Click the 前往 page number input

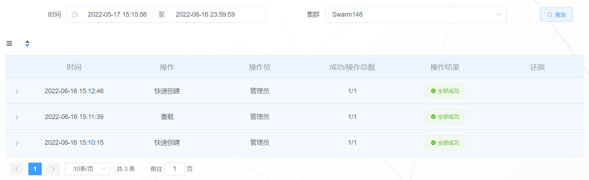pyautogui.click(x=175, y=169)
